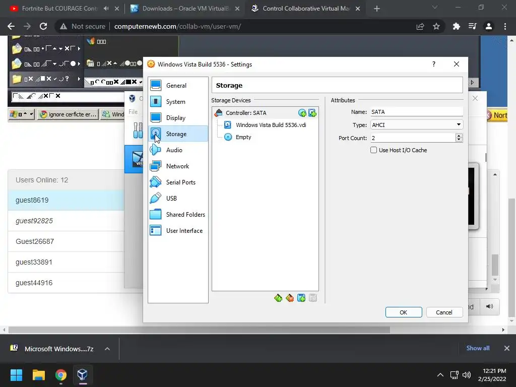
Task: Open the User Interface settings category
Action: click(178, 231)
